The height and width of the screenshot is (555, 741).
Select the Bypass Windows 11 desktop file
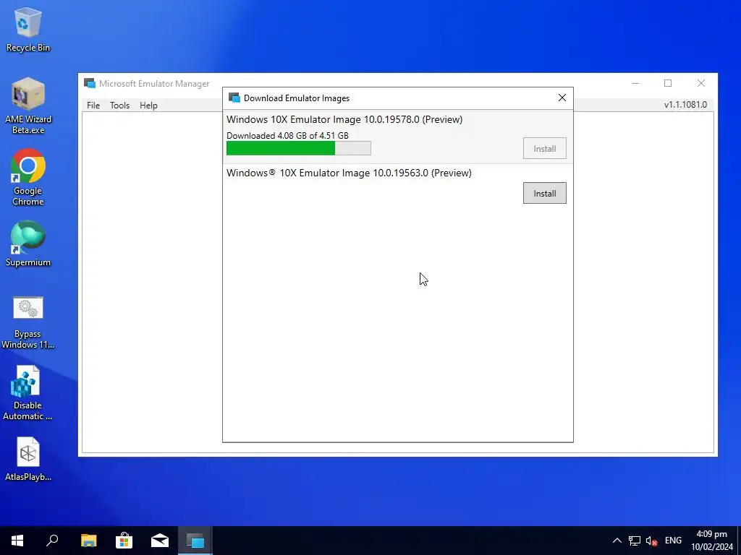(x=28, y=323)
